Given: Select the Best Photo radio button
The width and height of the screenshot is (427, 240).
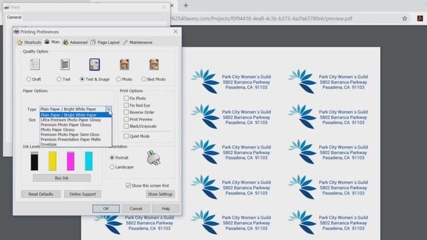Looking at the screenshot, I should pos(144,79).
